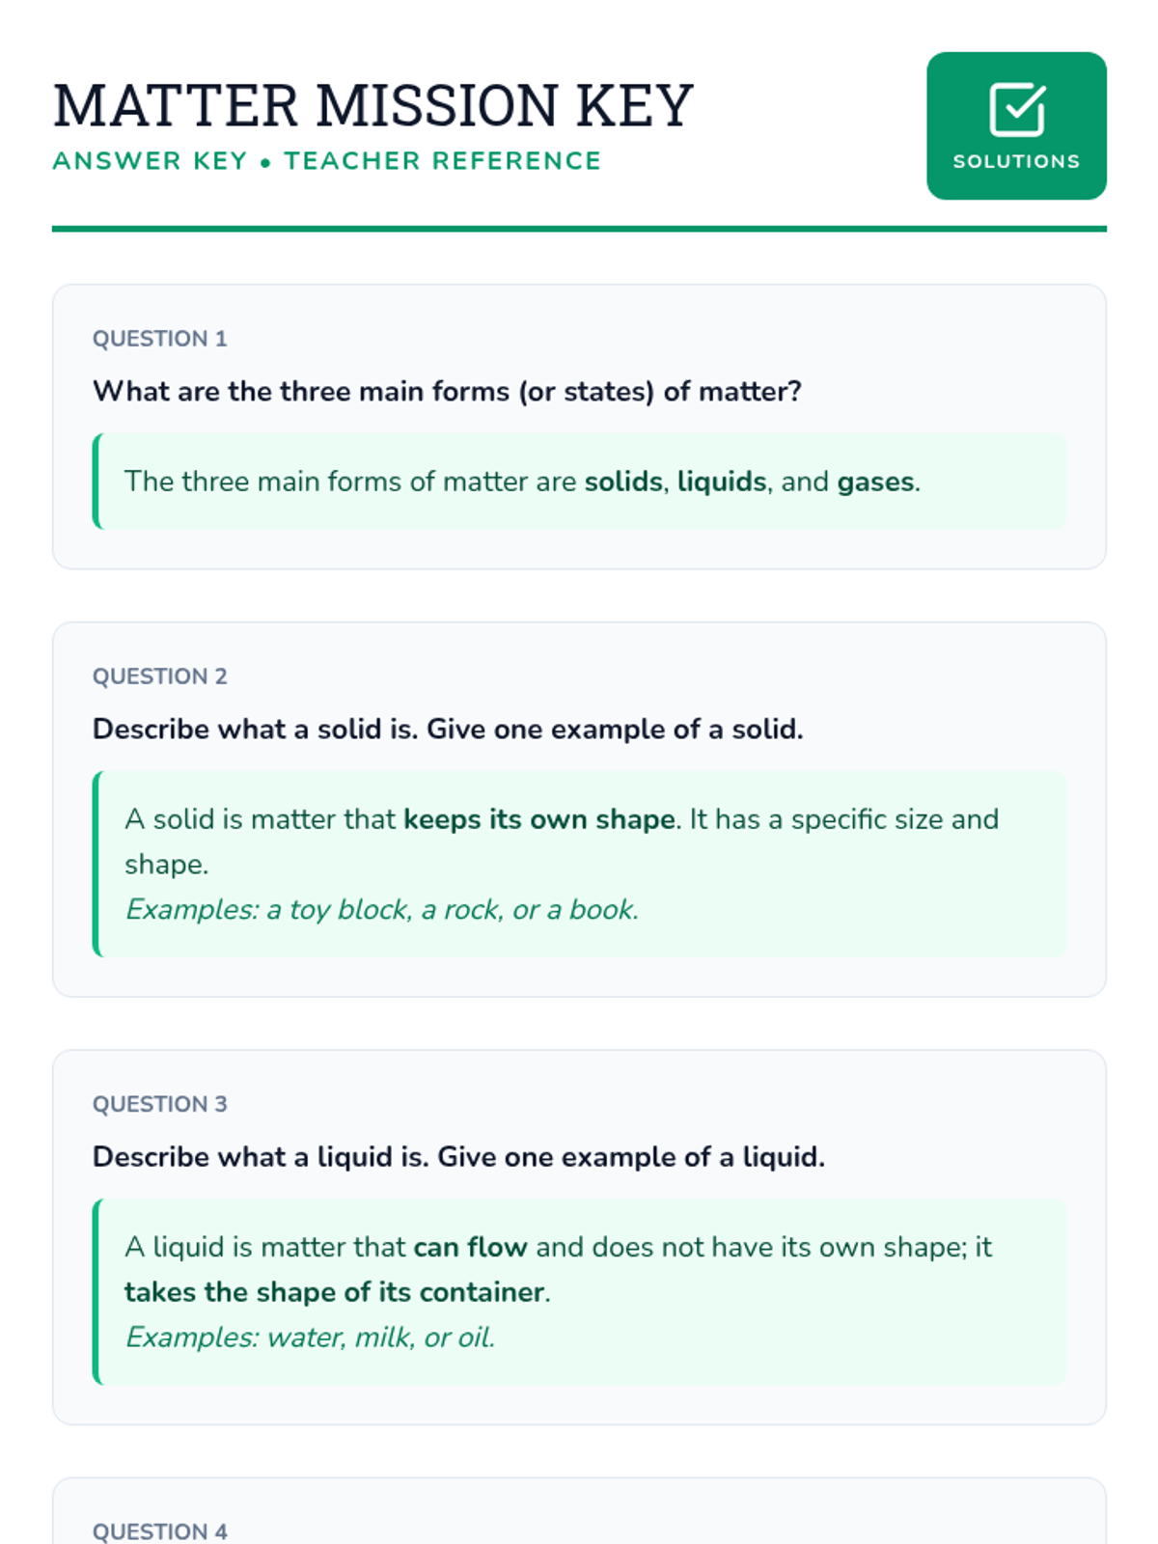
Task: Click the bold word liquids
Action: click(722, 482)
